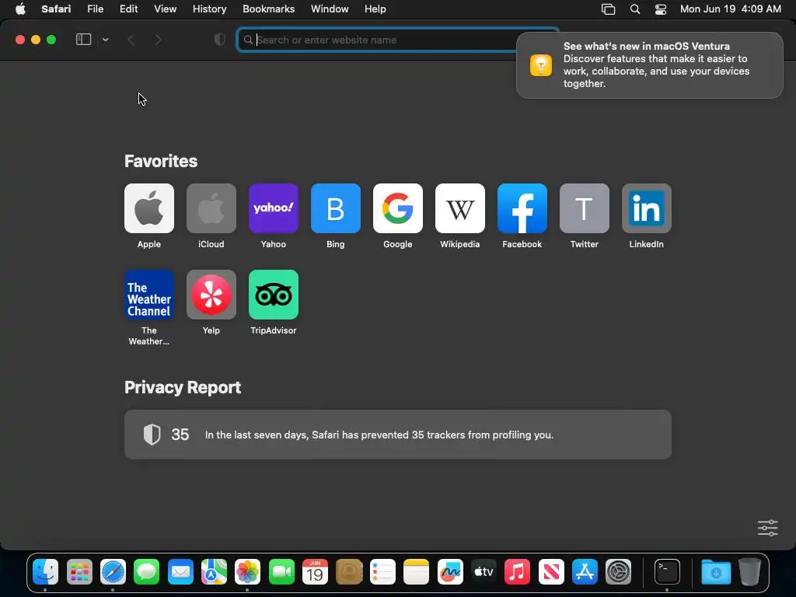796x597 pixels.
Task: Open the Yelp favorite
Action: click(211, 295)
